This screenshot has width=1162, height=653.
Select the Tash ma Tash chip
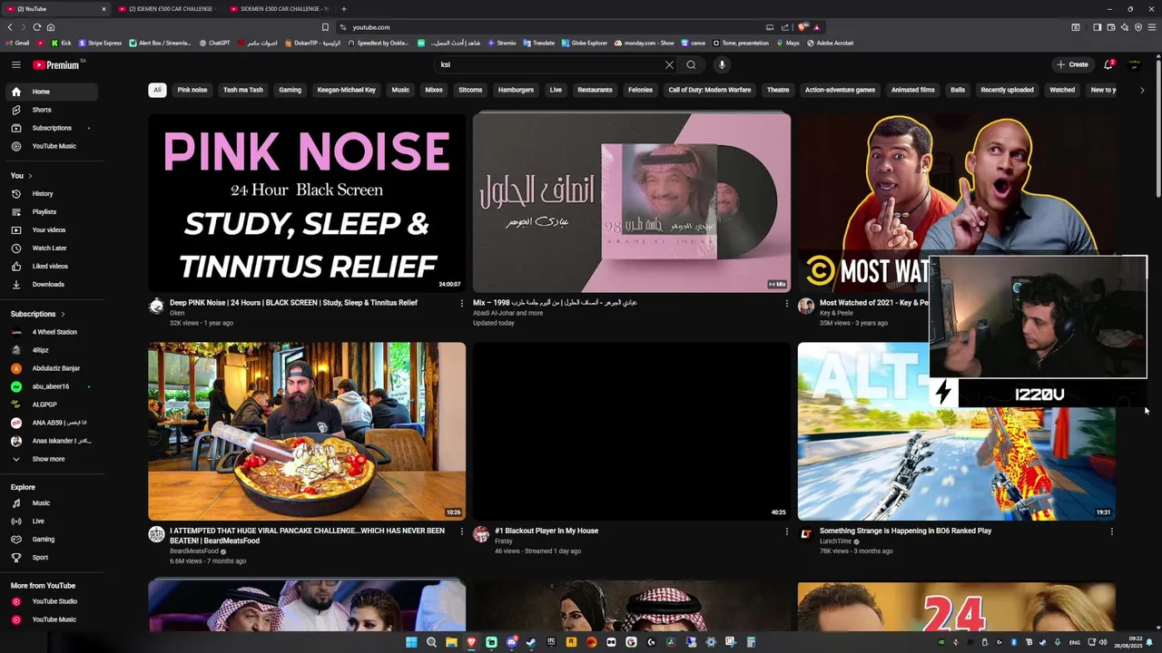243,90
